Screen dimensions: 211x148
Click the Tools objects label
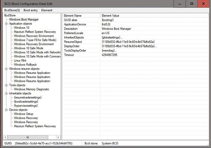17,85
